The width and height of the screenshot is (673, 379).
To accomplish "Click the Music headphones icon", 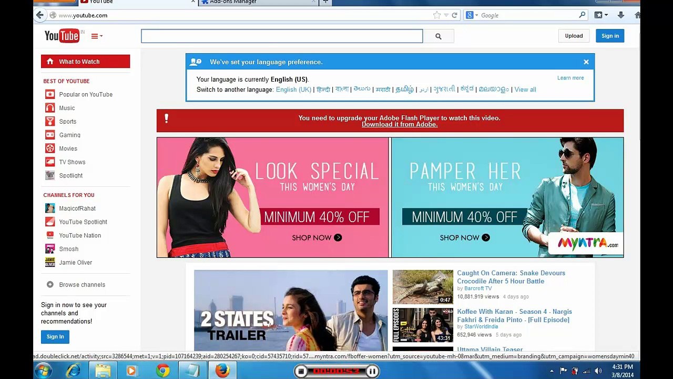I will (50, 108).
